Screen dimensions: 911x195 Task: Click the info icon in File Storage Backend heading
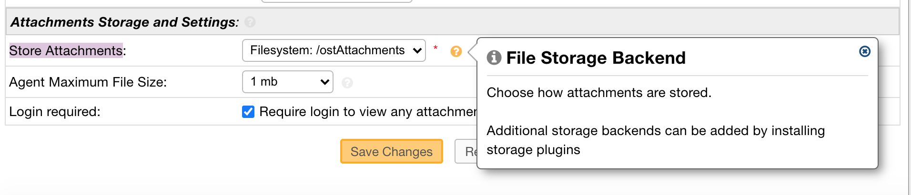point(494,58)
